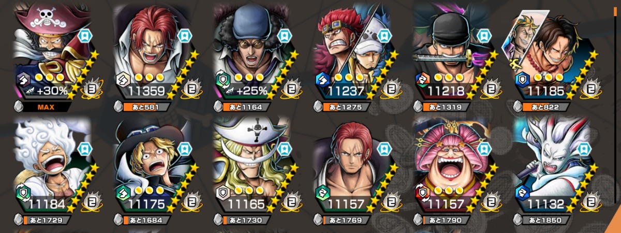Image resolution: width=621 pixels, height=233 pixels.
Task: Toggle the bookmark badge on the 11359 card
Action: [185, 36]
